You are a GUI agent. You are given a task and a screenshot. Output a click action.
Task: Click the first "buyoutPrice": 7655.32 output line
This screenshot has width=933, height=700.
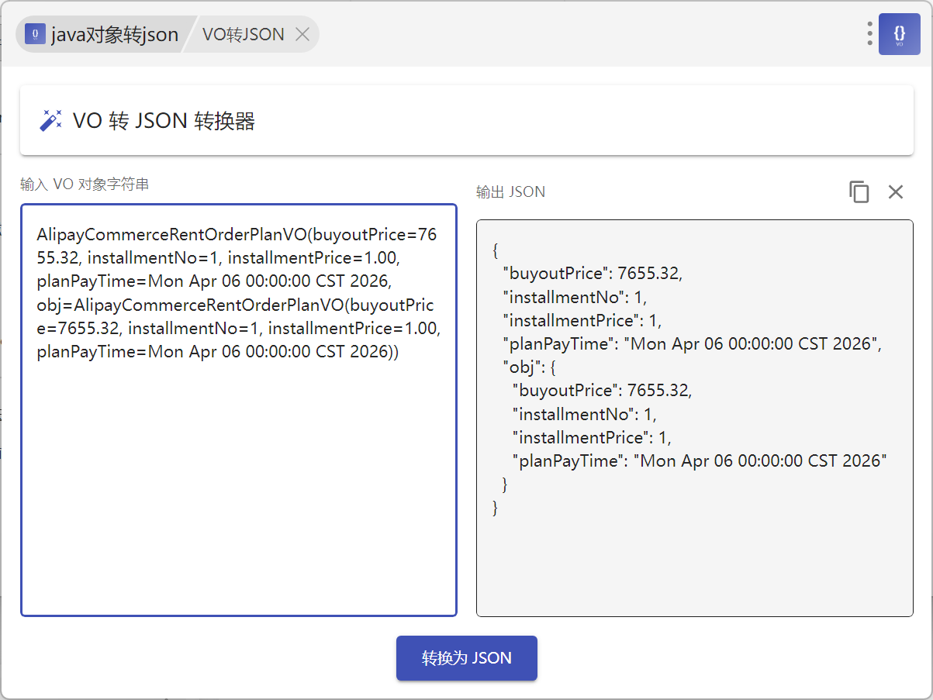point(593,274)
